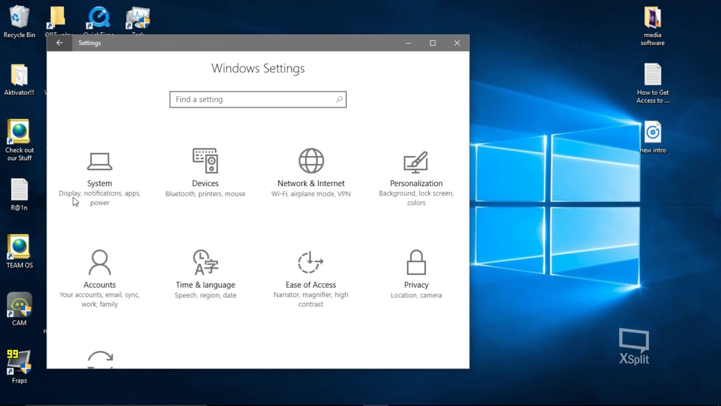Image resolution: width=721 pixels, height=406 pixels.
Task: Select the CAM desktop shortcut
Action: (x=19, y=310)
